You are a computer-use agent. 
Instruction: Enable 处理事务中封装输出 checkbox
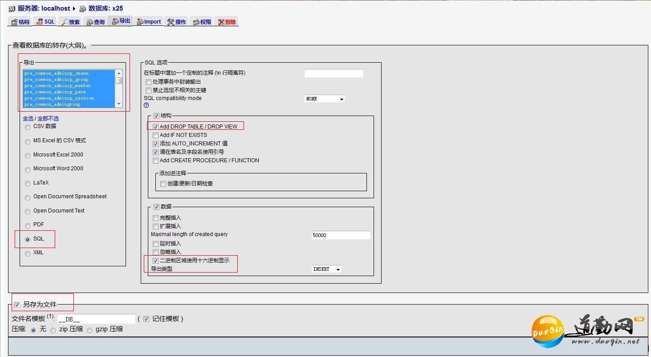[148, 82]
